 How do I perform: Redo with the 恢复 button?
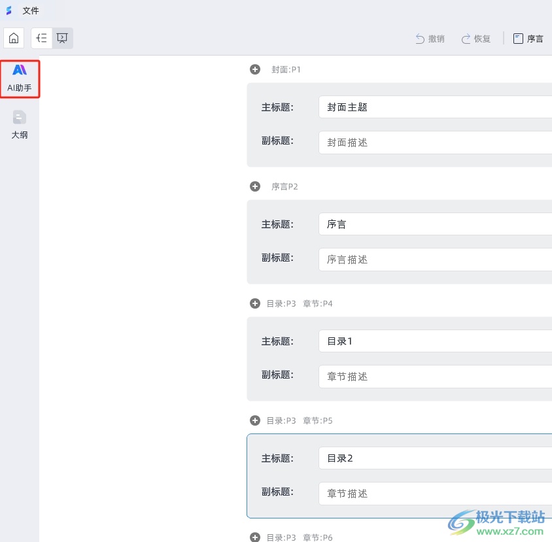coord(475,39)
